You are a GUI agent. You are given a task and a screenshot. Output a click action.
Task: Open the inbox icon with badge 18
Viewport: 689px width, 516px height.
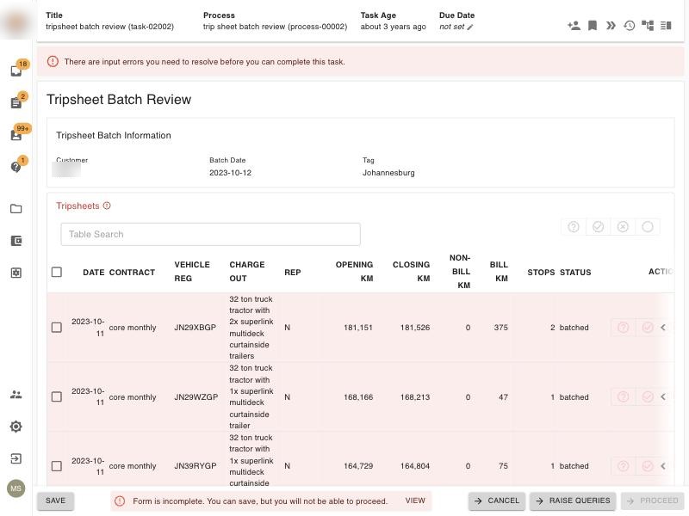click(16, 71)
